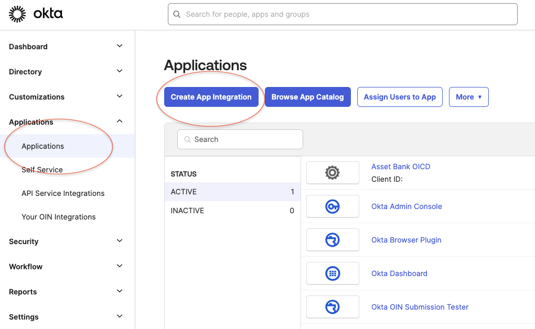Expand the Workflow section chevron
Screen dimensions: 535x329
tap(120, 266)
